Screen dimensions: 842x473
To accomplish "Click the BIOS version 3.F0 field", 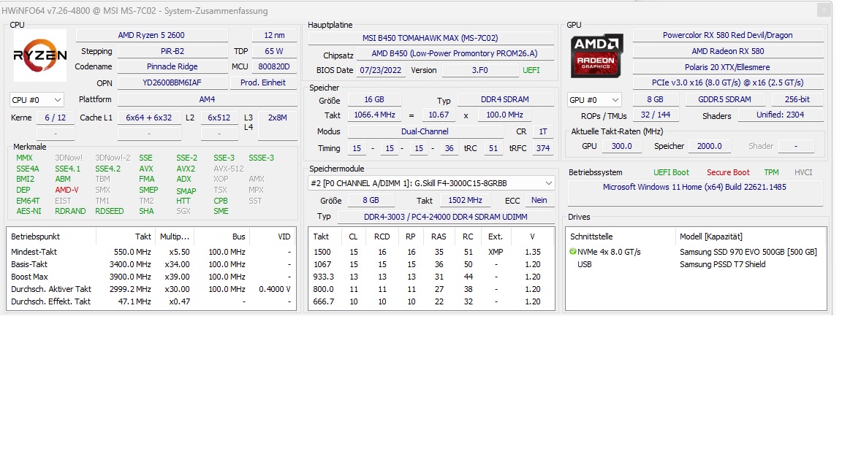I will (479, 70).
